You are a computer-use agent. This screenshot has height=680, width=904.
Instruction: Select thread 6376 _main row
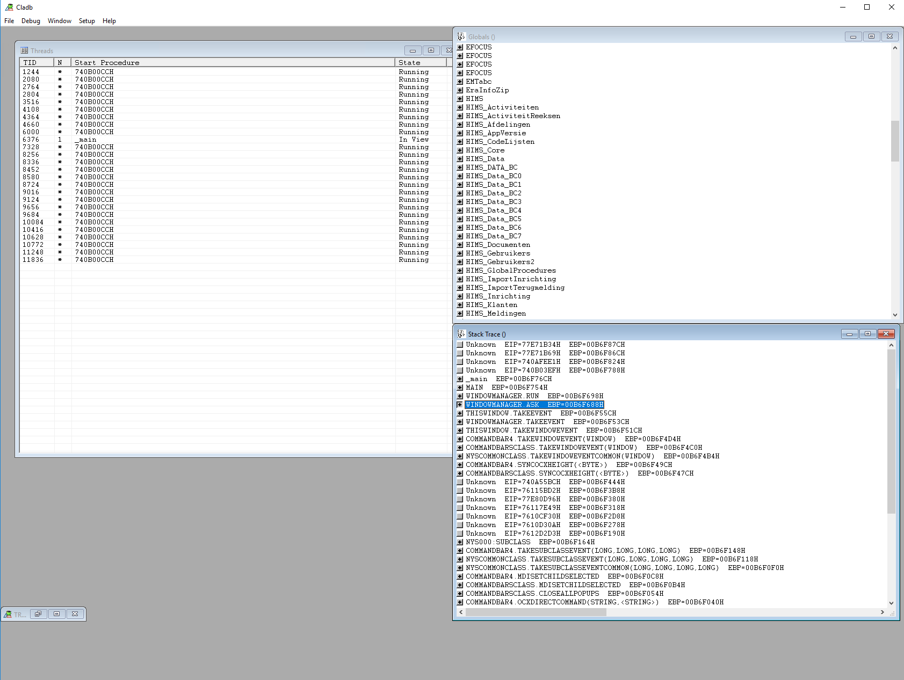click(x=86, y=140)
